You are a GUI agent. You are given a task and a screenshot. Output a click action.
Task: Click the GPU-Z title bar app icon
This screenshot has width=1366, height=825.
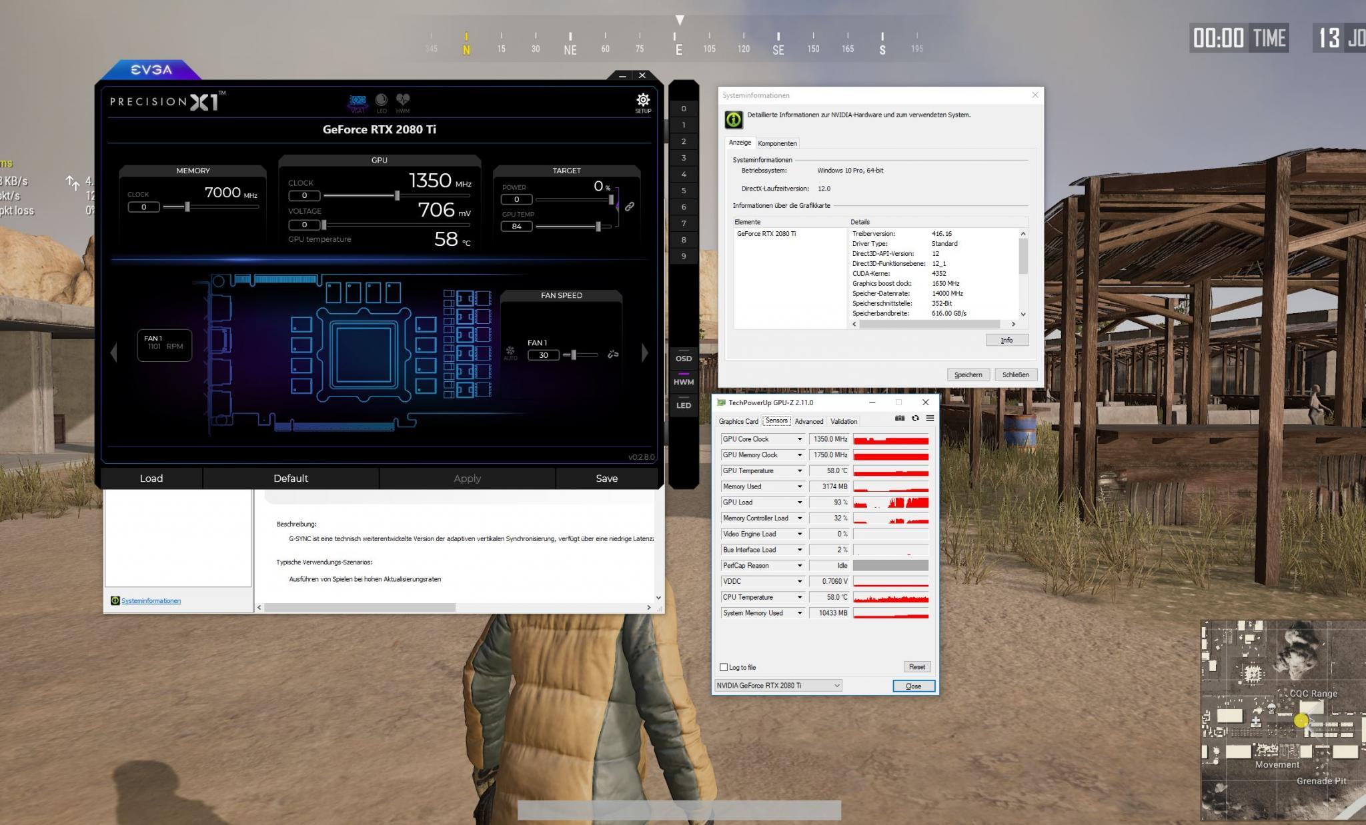click(x=721, y=403)
